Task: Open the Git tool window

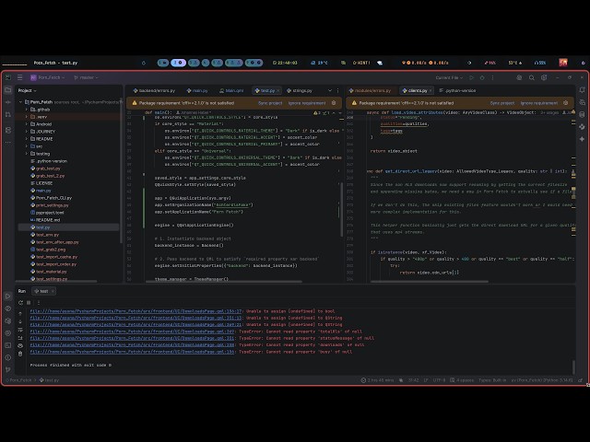Action: tap(8, 370)
